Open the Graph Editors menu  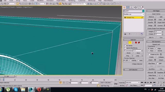click(x=61, y=1)
